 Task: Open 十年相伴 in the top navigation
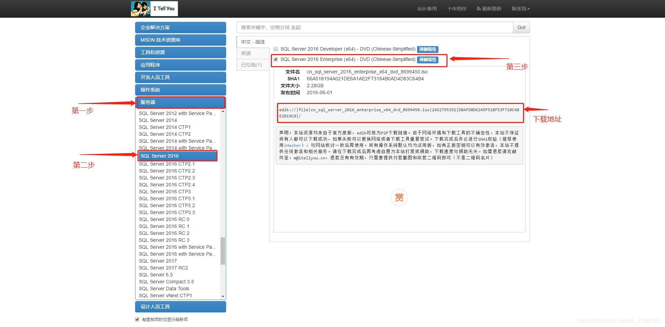click(456, 9)
